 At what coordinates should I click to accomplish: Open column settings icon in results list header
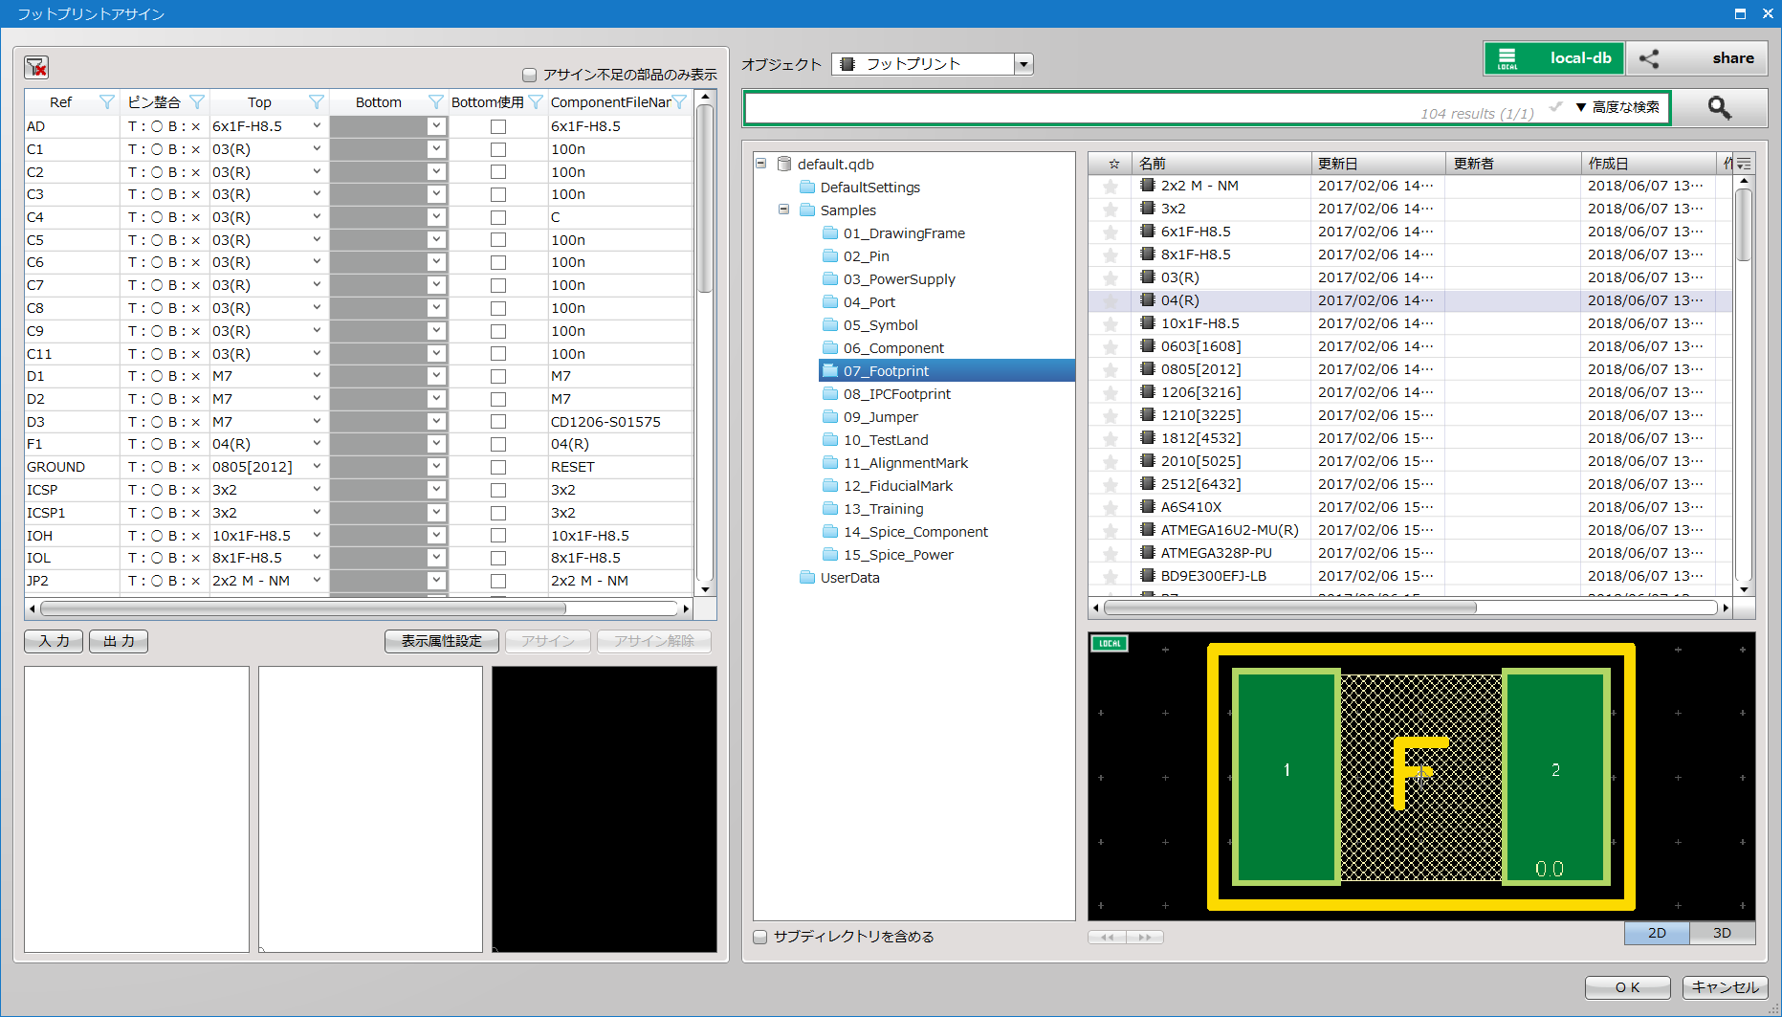click(1744, 164)
